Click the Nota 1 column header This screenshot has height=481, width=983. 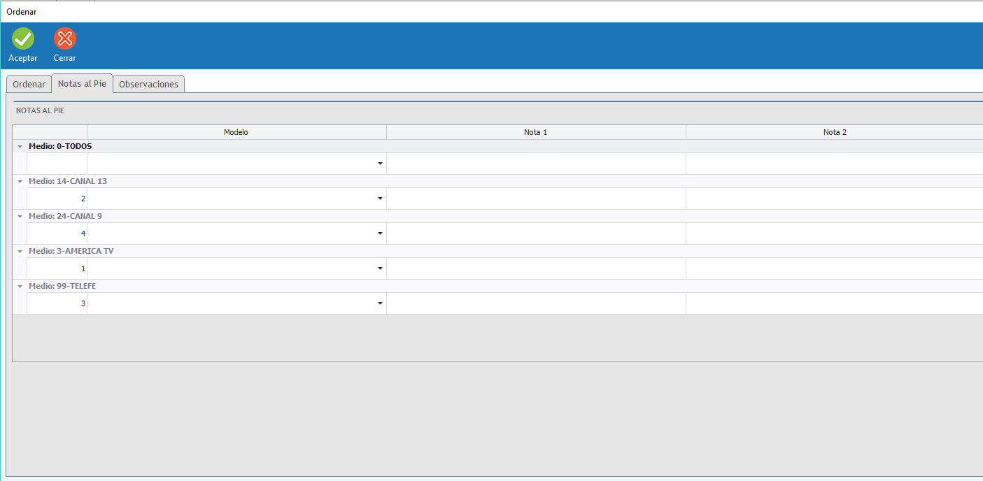pyautogui.click(x=535, y=132)
